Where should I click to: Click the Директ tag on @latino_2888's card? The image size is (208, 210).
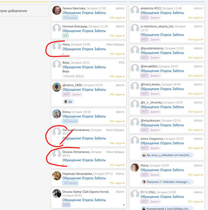pos(77,94)
